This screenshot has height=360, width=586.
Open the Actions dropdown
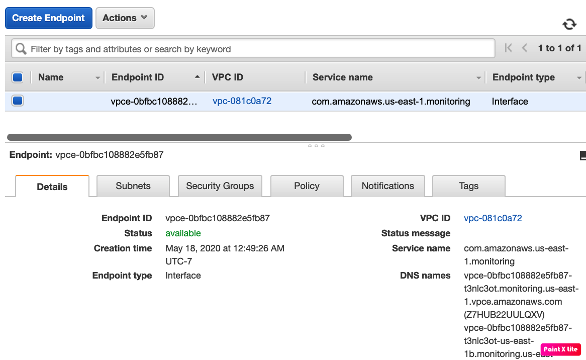click(x=125, y=18)
